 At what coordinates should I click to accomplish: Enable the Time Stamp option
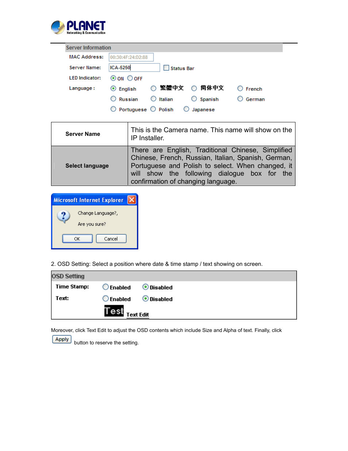tap(105, 287)
